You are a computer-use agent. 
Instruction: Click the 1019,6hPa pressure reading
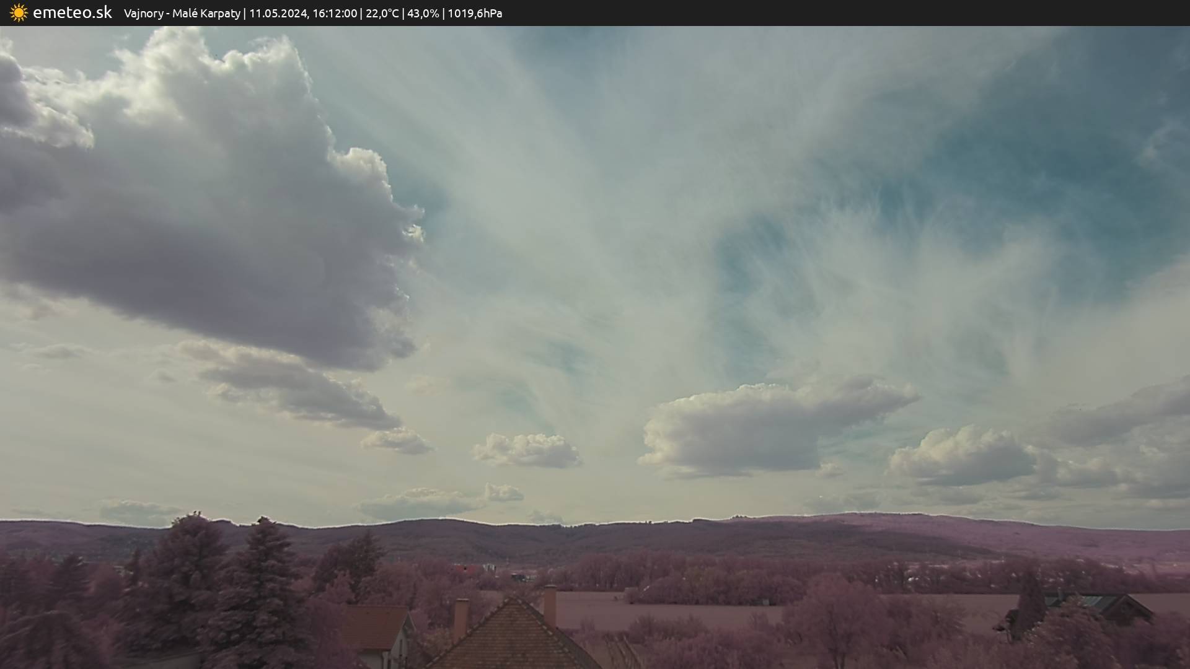[x=475, y=14]
